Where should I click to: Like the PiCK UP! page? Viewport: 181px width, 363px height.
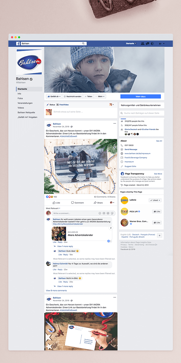[157, 211]
